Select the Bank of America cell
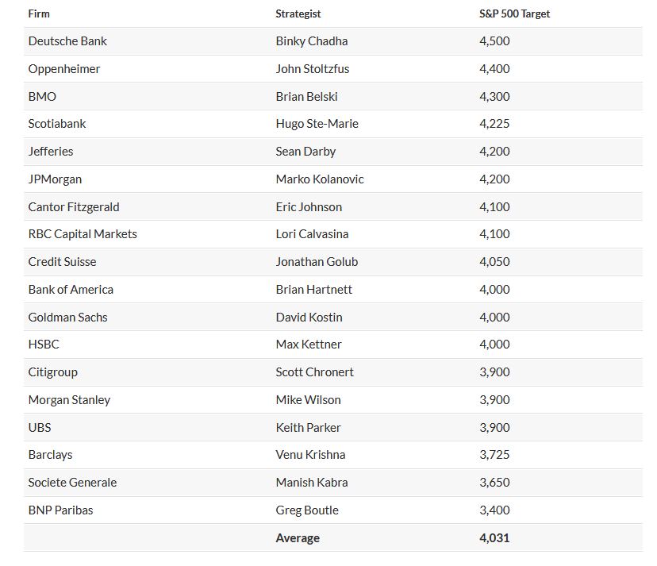657x566 pixels. (71, 290)
